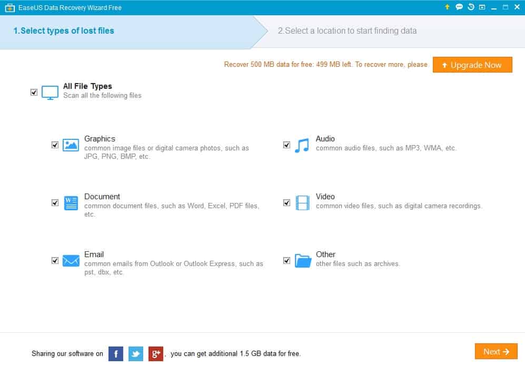Viewport: 525px width, 367px height.
Task: Click the Document label
Action: pyautogui.click(x=102, y=197)
